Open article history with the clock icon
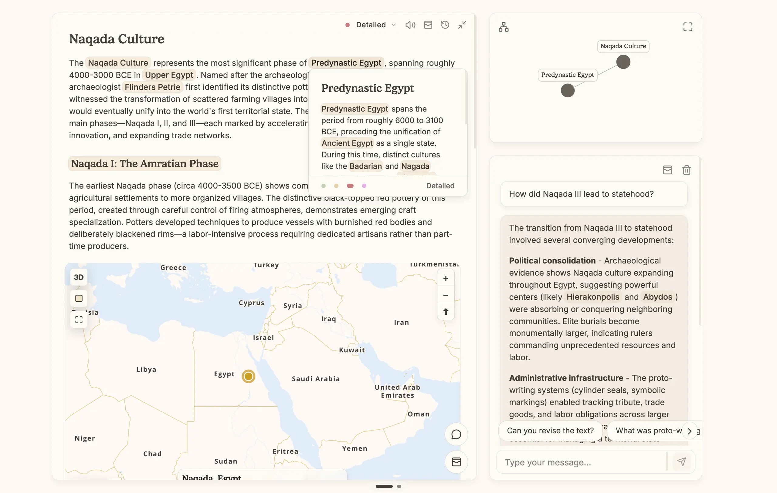Image resolution: width=777 pixels, height=493 pixels. tap(445, 25)
